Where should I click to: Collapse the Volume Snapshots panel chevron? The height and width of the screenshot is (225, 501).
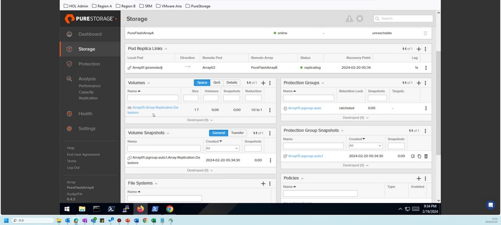(168, 133)
